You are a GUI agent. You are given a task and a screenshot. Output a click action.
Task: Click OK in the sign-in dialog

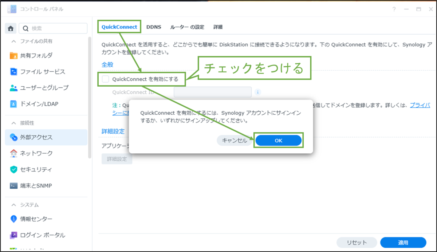[x=279, y=141]
